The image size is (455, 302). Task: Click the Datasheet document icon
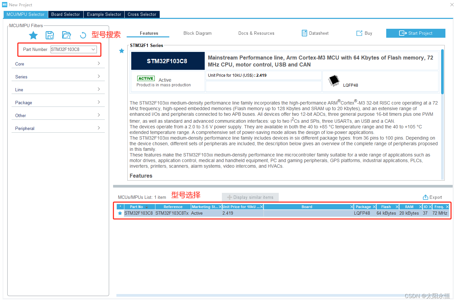(304, 33)
